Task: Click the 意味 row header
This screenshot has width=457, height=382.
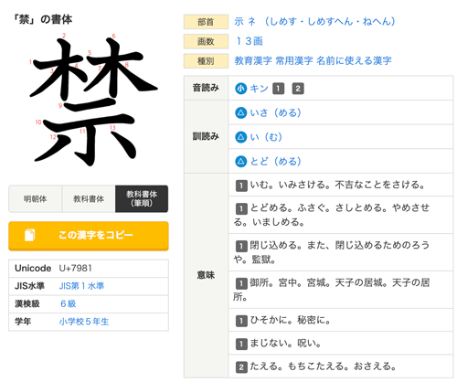Action: [206, 275]
